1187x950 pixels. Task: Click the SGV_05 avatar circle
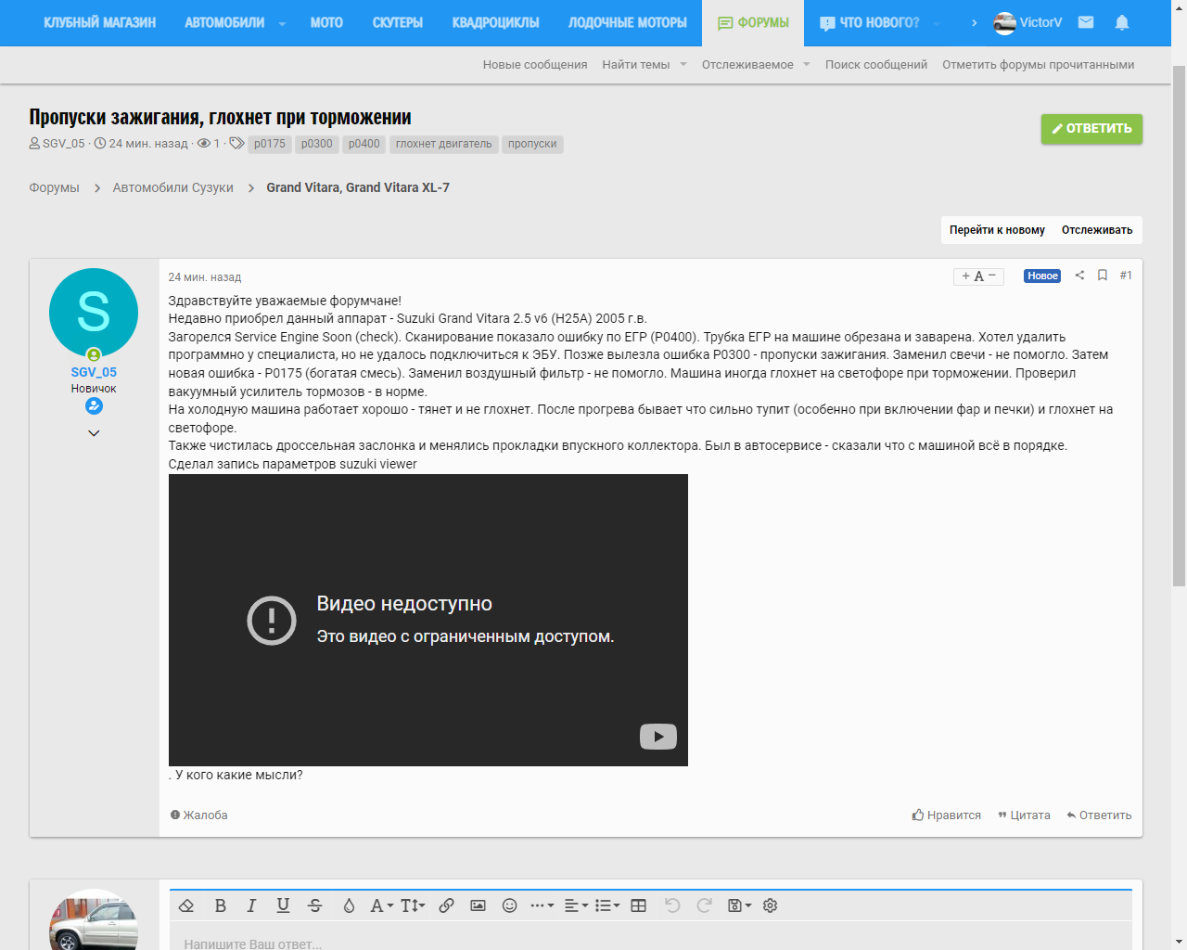click(94, 314)
